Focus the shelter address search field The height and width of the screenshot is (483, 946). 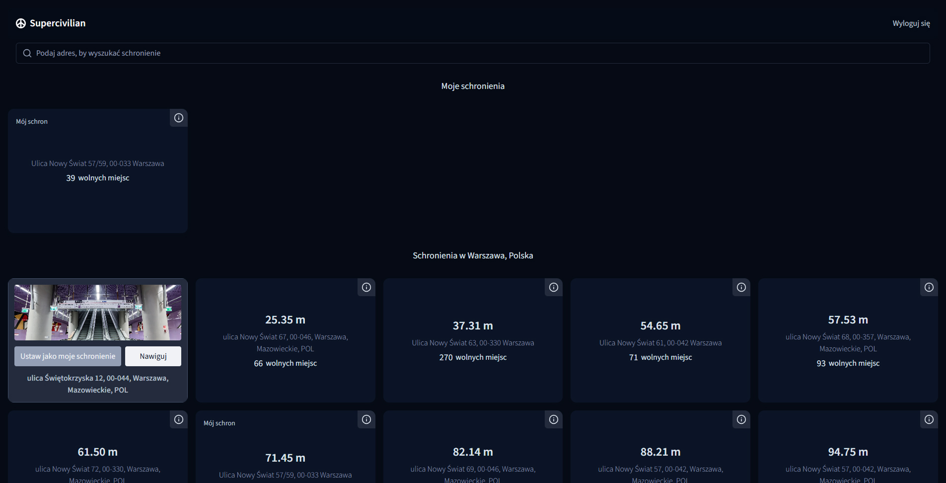point(473,53)
